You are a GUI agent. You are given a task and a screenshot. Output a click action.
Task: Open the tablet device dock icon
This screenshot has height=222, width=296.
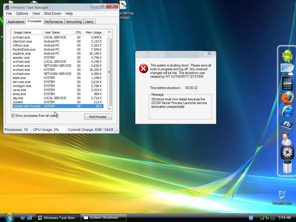[287, 83]
